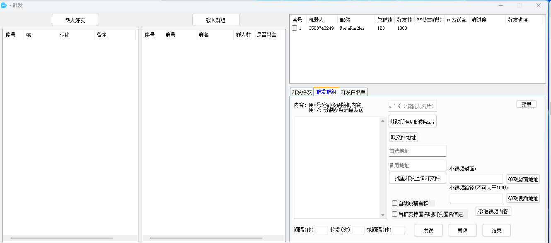Image resolution: width=551 pixels, height=243 pixels.
Task: Click ①取封面地址 button
Action: coord(523,179)
